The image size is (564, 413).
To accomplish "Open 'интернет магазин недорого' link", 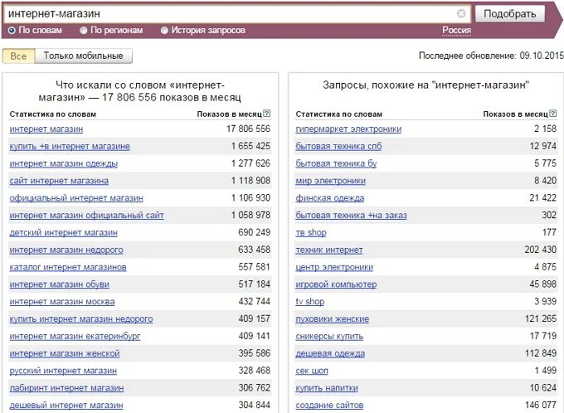I will tap(66, 250).
